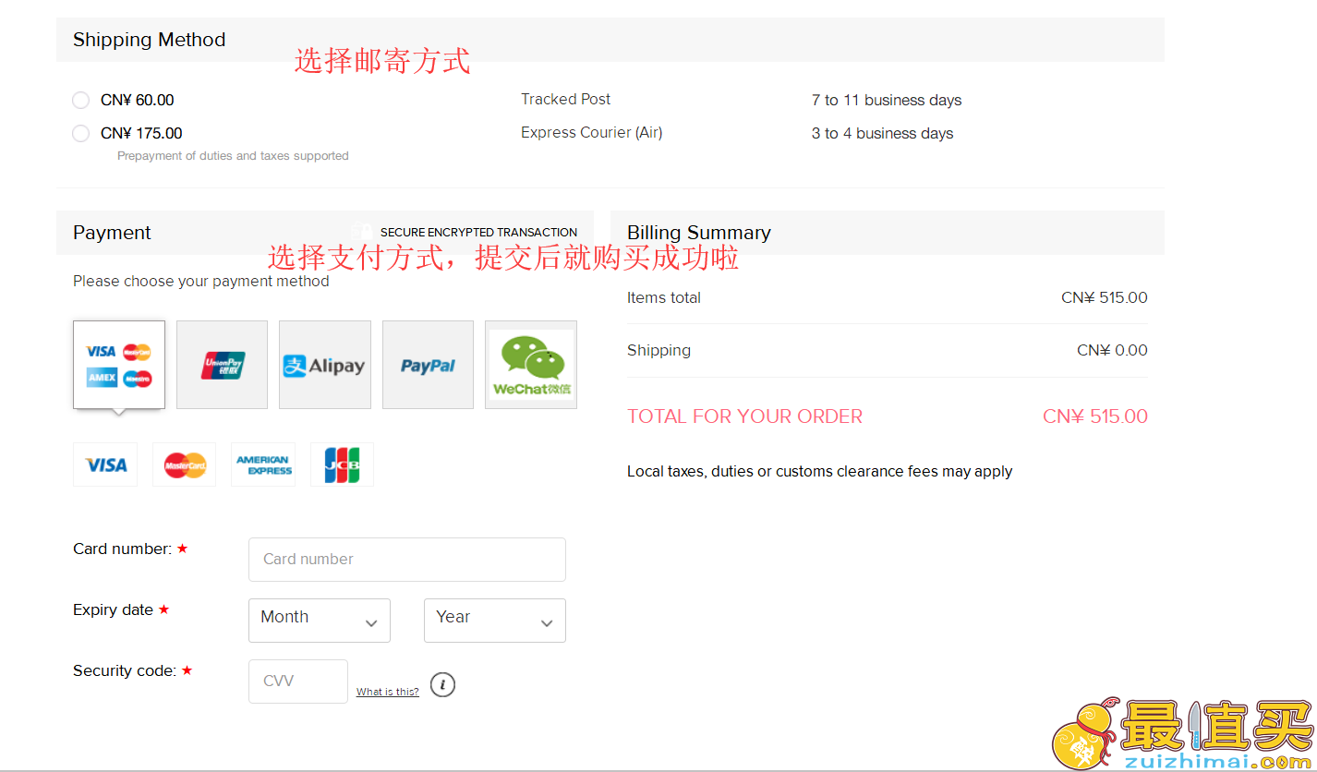Choose WeChat payment method tile

point(531,365)
